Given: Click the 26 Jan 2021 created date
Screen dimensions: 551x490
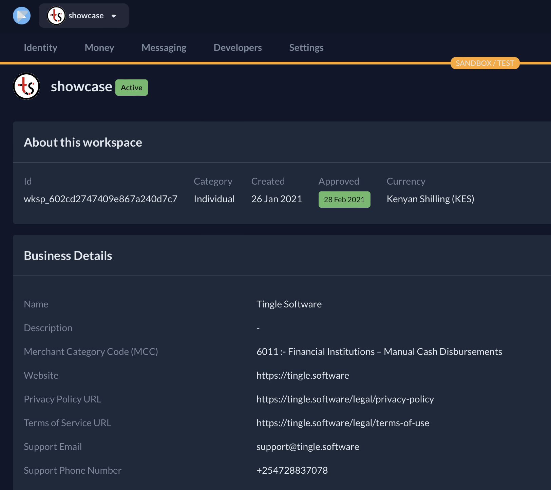Looking at the screenshot, I should click(x=277, y=199).
